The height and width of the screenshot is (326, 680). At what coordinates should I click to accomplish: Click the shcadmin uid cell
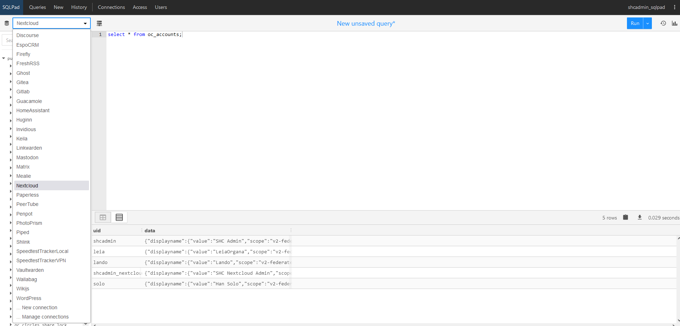pyautogui.click(x=117, y=241)
